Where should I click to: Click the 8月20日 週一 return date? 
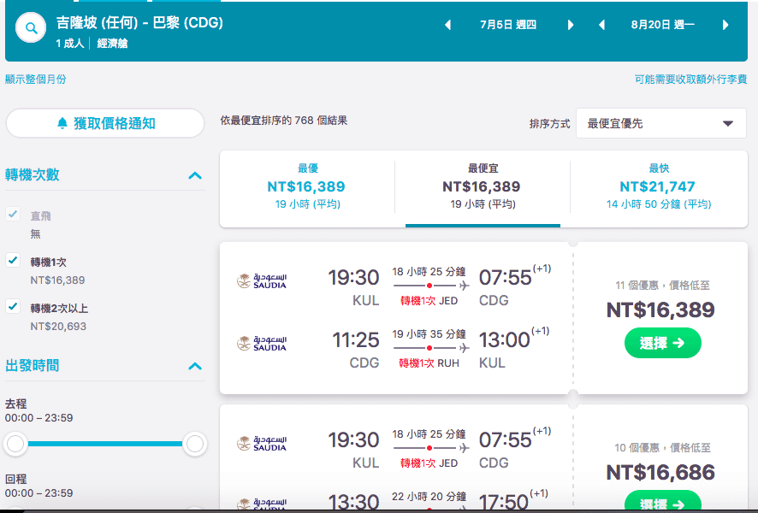(x=663, y=25)
